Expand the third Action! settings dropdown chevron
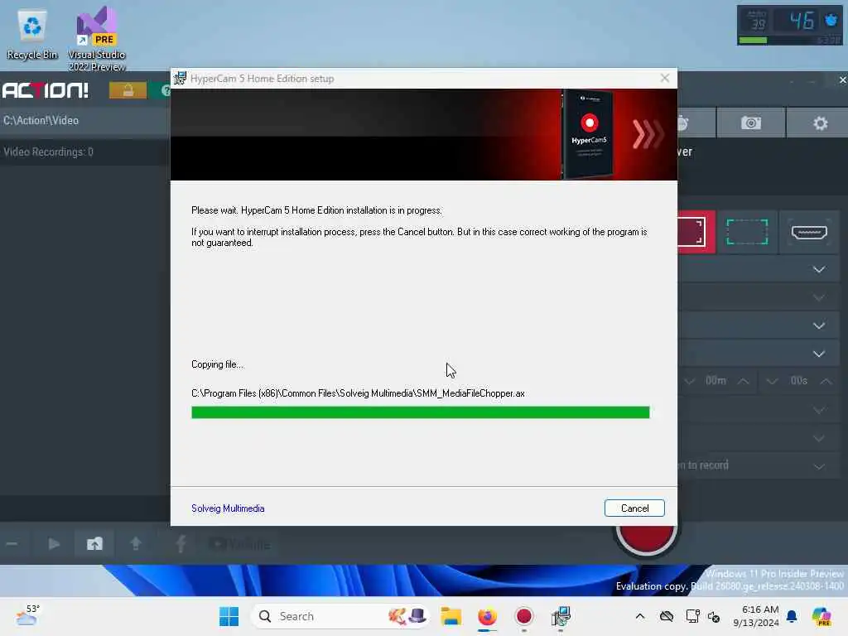The image size is (848, 636). [x=819, y=325]
